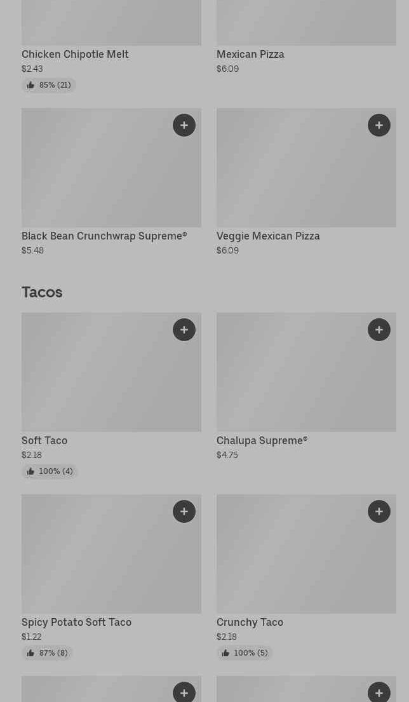Open the Chicken Chipotle Melt item
The height and width of the screenshot is (702, 409).
(x=75, y=55)
